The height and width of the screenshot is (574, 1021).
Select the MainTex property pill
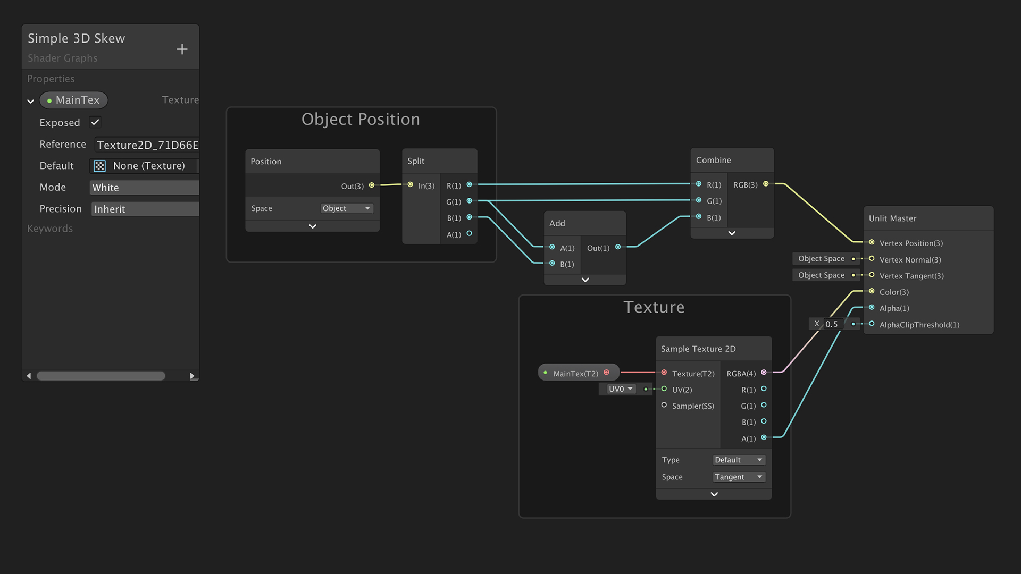(73, 100)
